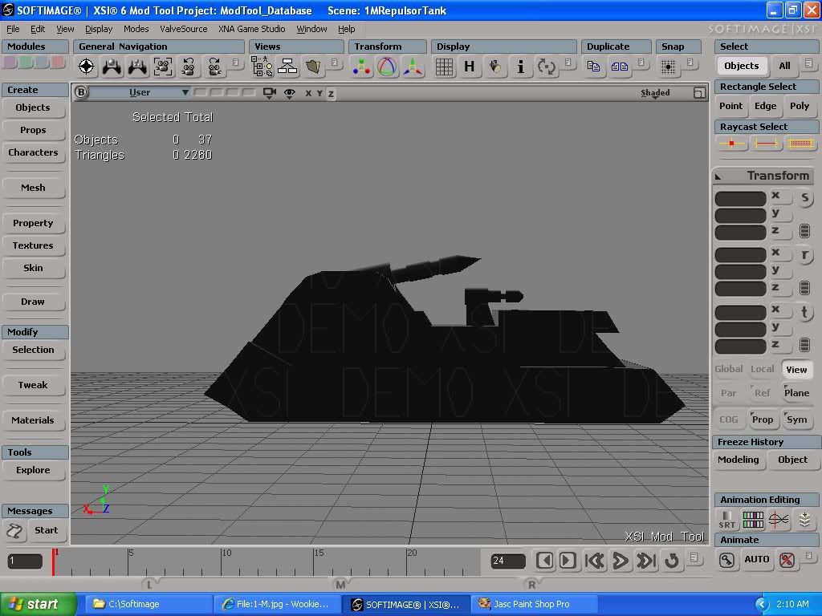Image resolution: width=822 pixels, height=616 pixels.
Task: Select raycast edge selection icon
Action: [x=765, y=143]
